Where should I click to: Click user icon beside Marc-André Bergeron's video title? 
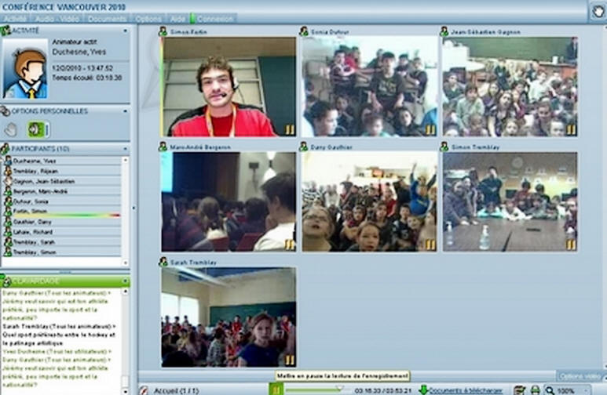pyautogui.click(x=163, y=147)
